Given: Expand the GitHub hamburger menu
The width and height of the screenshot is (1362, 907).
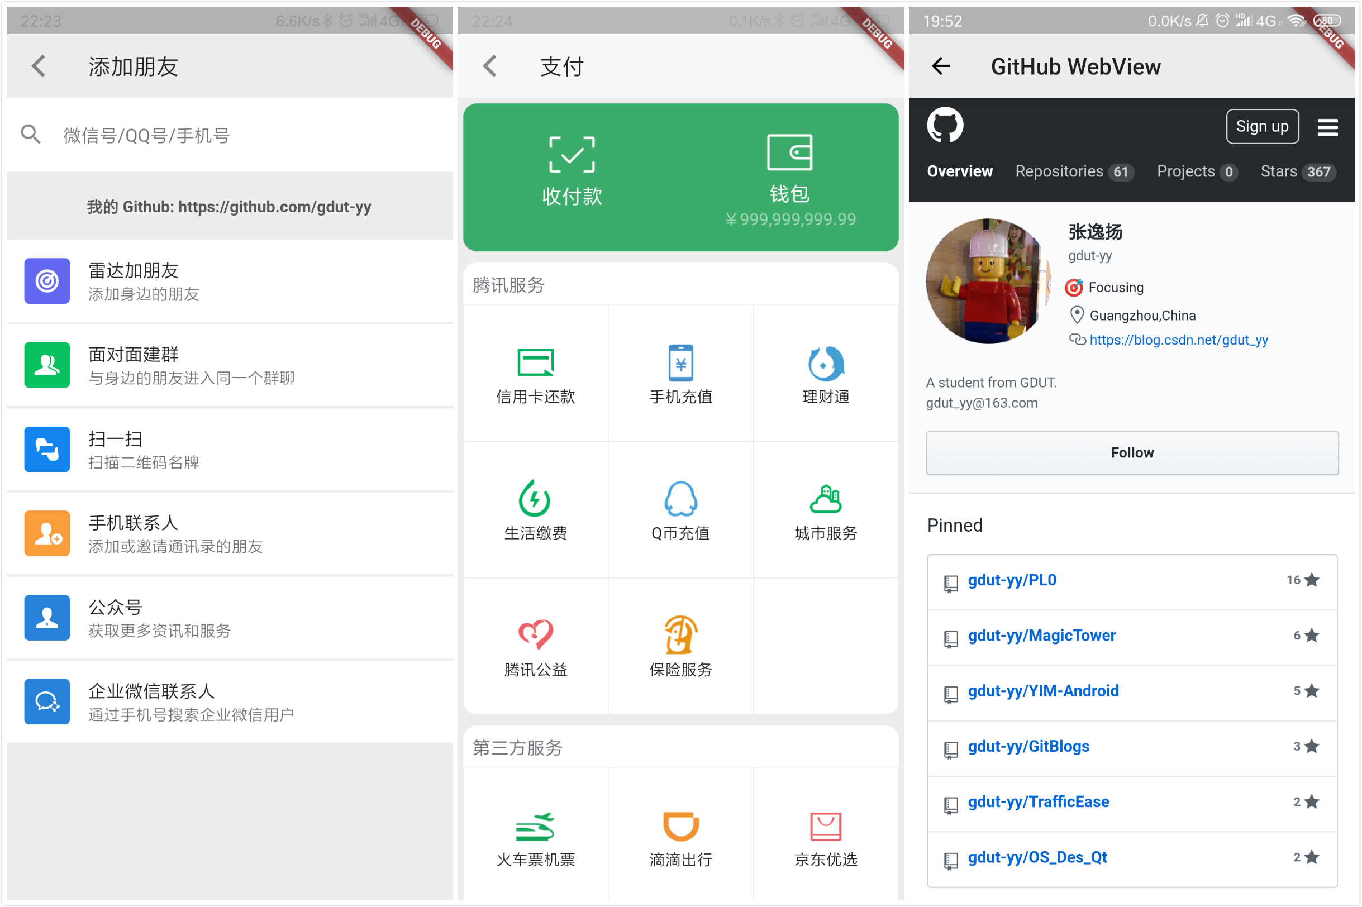Looking at the screenshot, I should coord(1327,127).
